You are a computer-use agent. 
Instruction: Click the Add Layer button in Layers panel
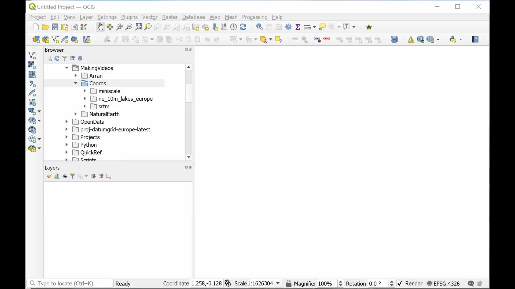pos(57,176)
